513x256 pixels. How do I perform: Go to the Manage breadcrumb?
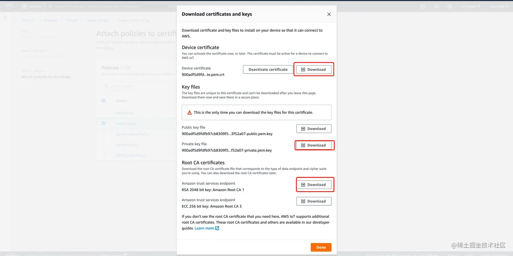(51, 21)
